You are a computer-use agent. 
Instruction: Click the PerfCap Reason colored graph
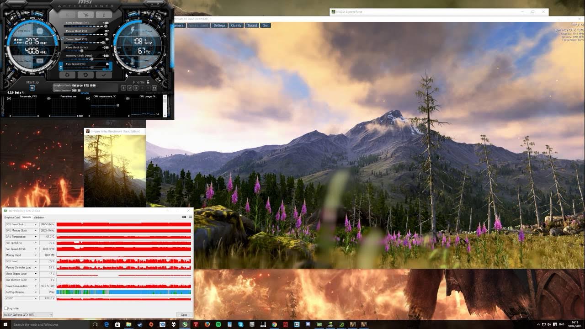(123, 292)
